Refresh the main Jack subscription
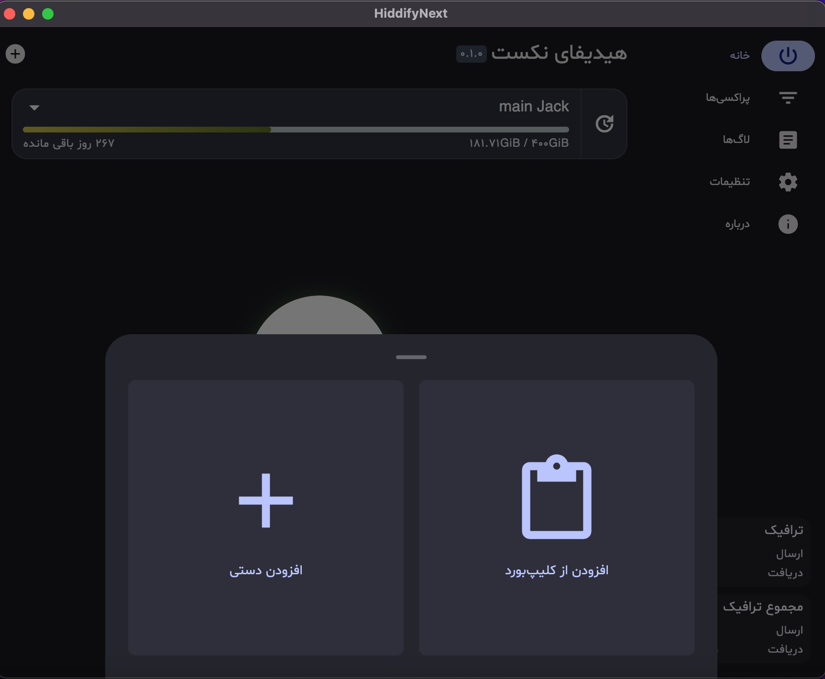Image resolution: width=825 pixels, height=679 pixels. click(605, 123)
